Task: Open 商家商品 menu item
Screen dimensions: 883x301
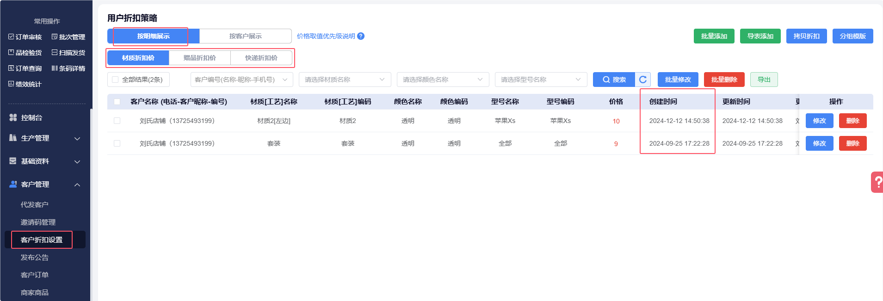Action: coord(35,293)
